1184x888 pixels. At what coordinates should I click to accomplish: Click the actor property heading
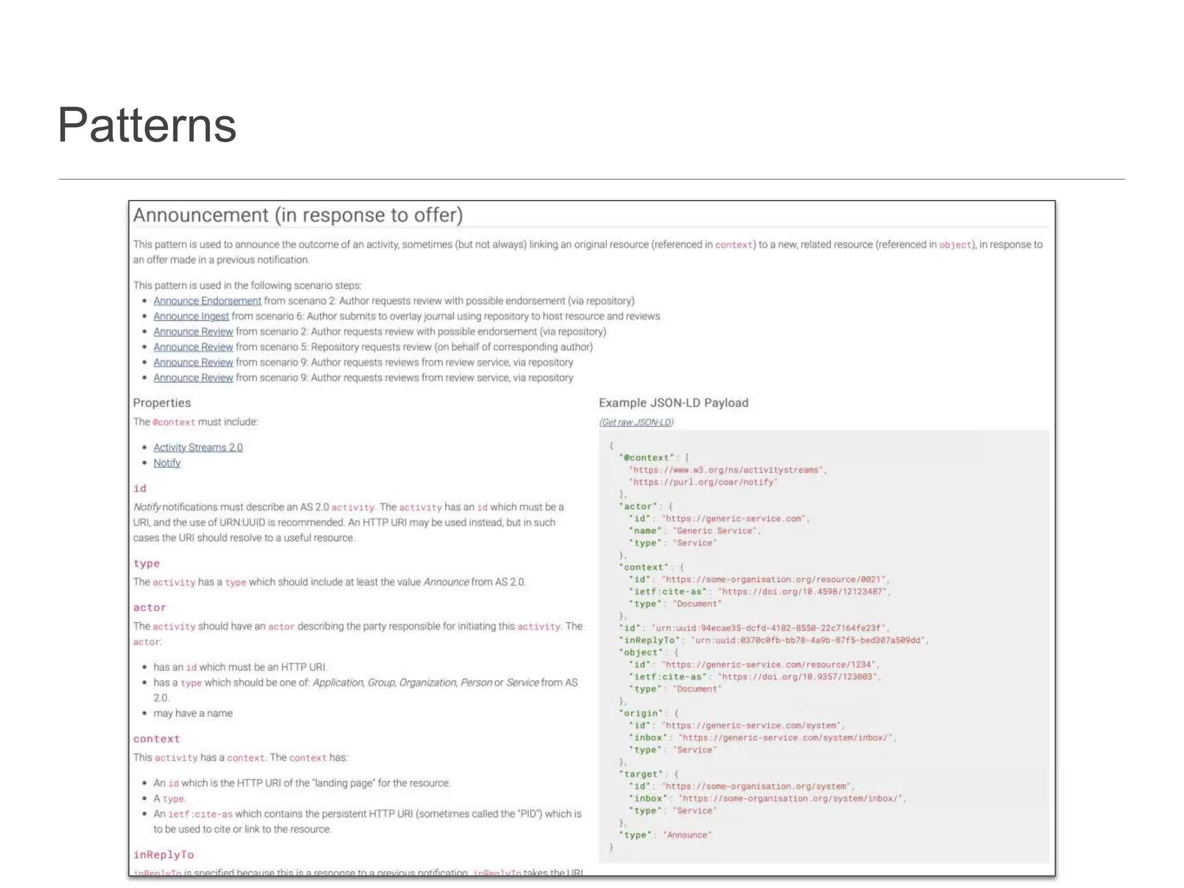[x=150, y=608]
